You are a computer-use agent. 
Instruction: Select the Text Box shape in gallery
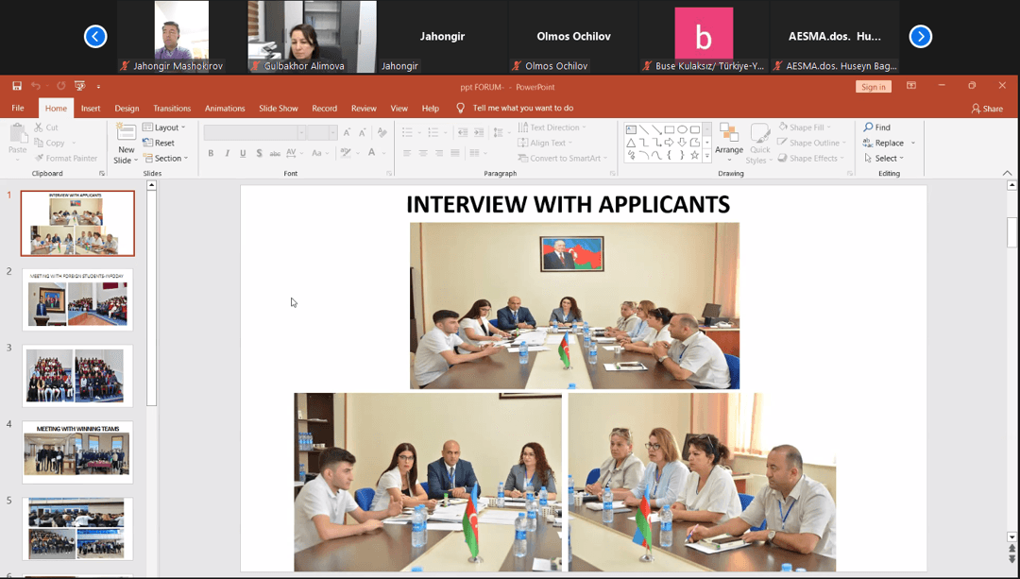630,129
